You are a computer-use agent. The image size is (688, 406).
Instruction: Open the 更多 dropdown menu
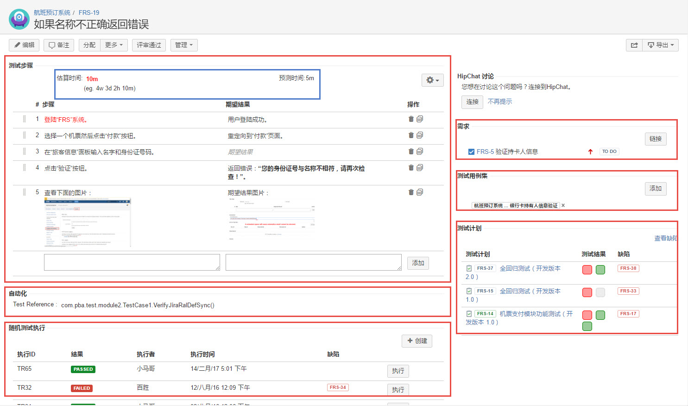pyautogui.click(x=114, y=45)
